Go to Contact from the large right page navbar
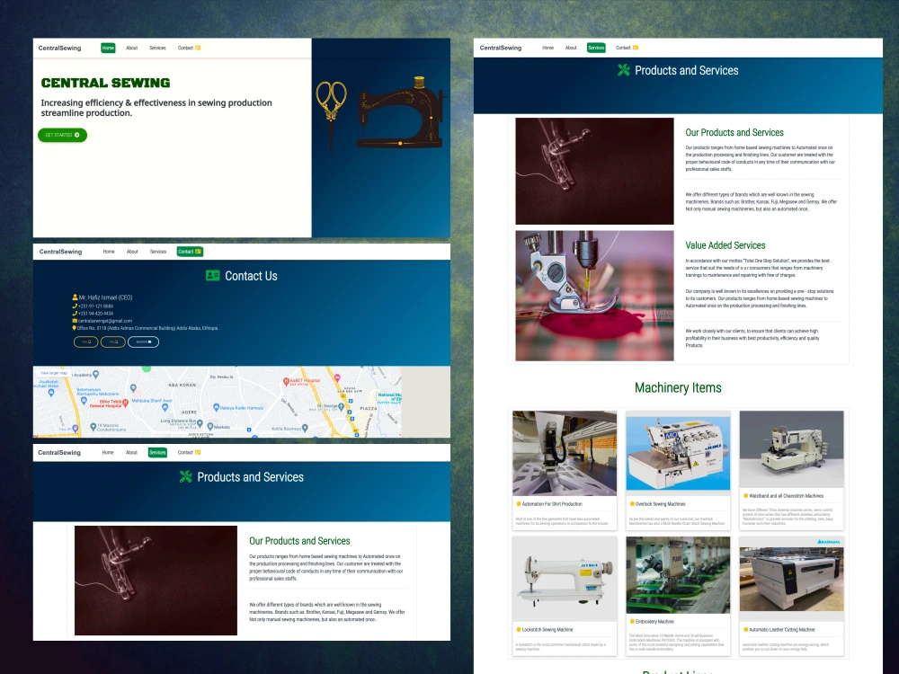Screen dimensions: 899x674 tap(627, 49)
